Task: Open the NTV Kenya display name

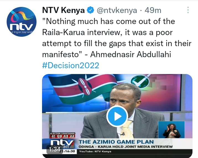Action: pos(63,10)
